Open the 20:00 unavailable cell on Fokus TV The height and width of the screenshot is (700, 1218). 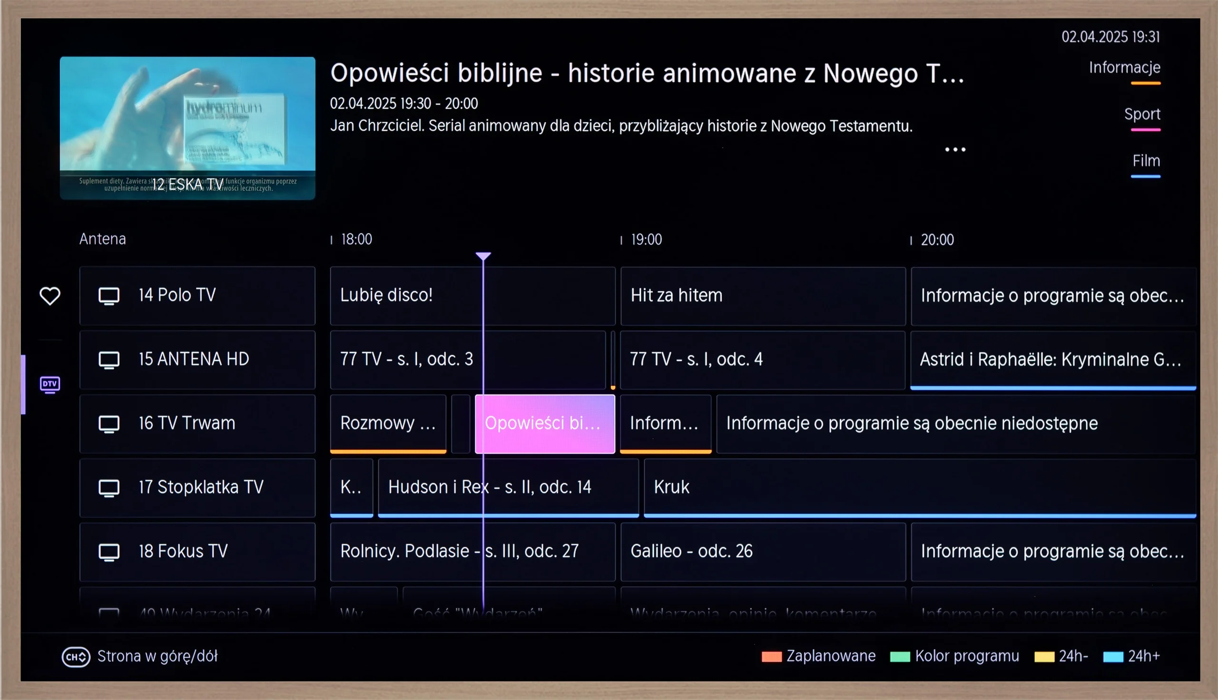coord(1053,552)
